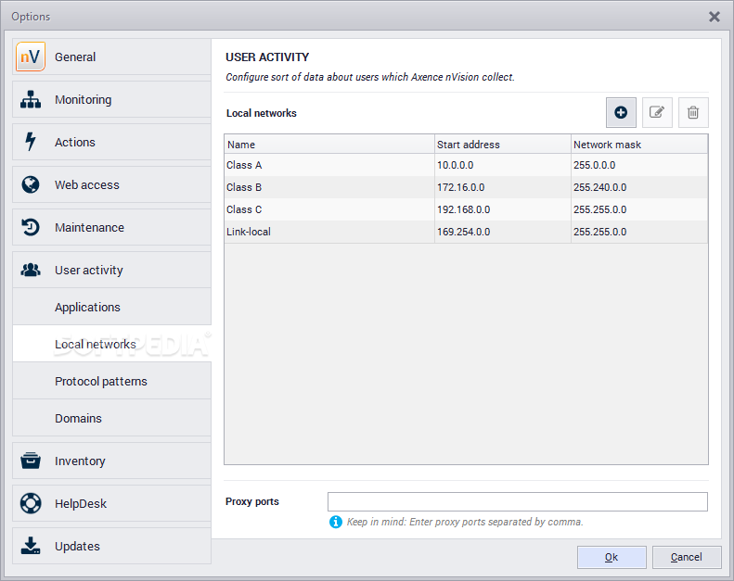Click the Actions lightning bolt icon

coord(31,142)
